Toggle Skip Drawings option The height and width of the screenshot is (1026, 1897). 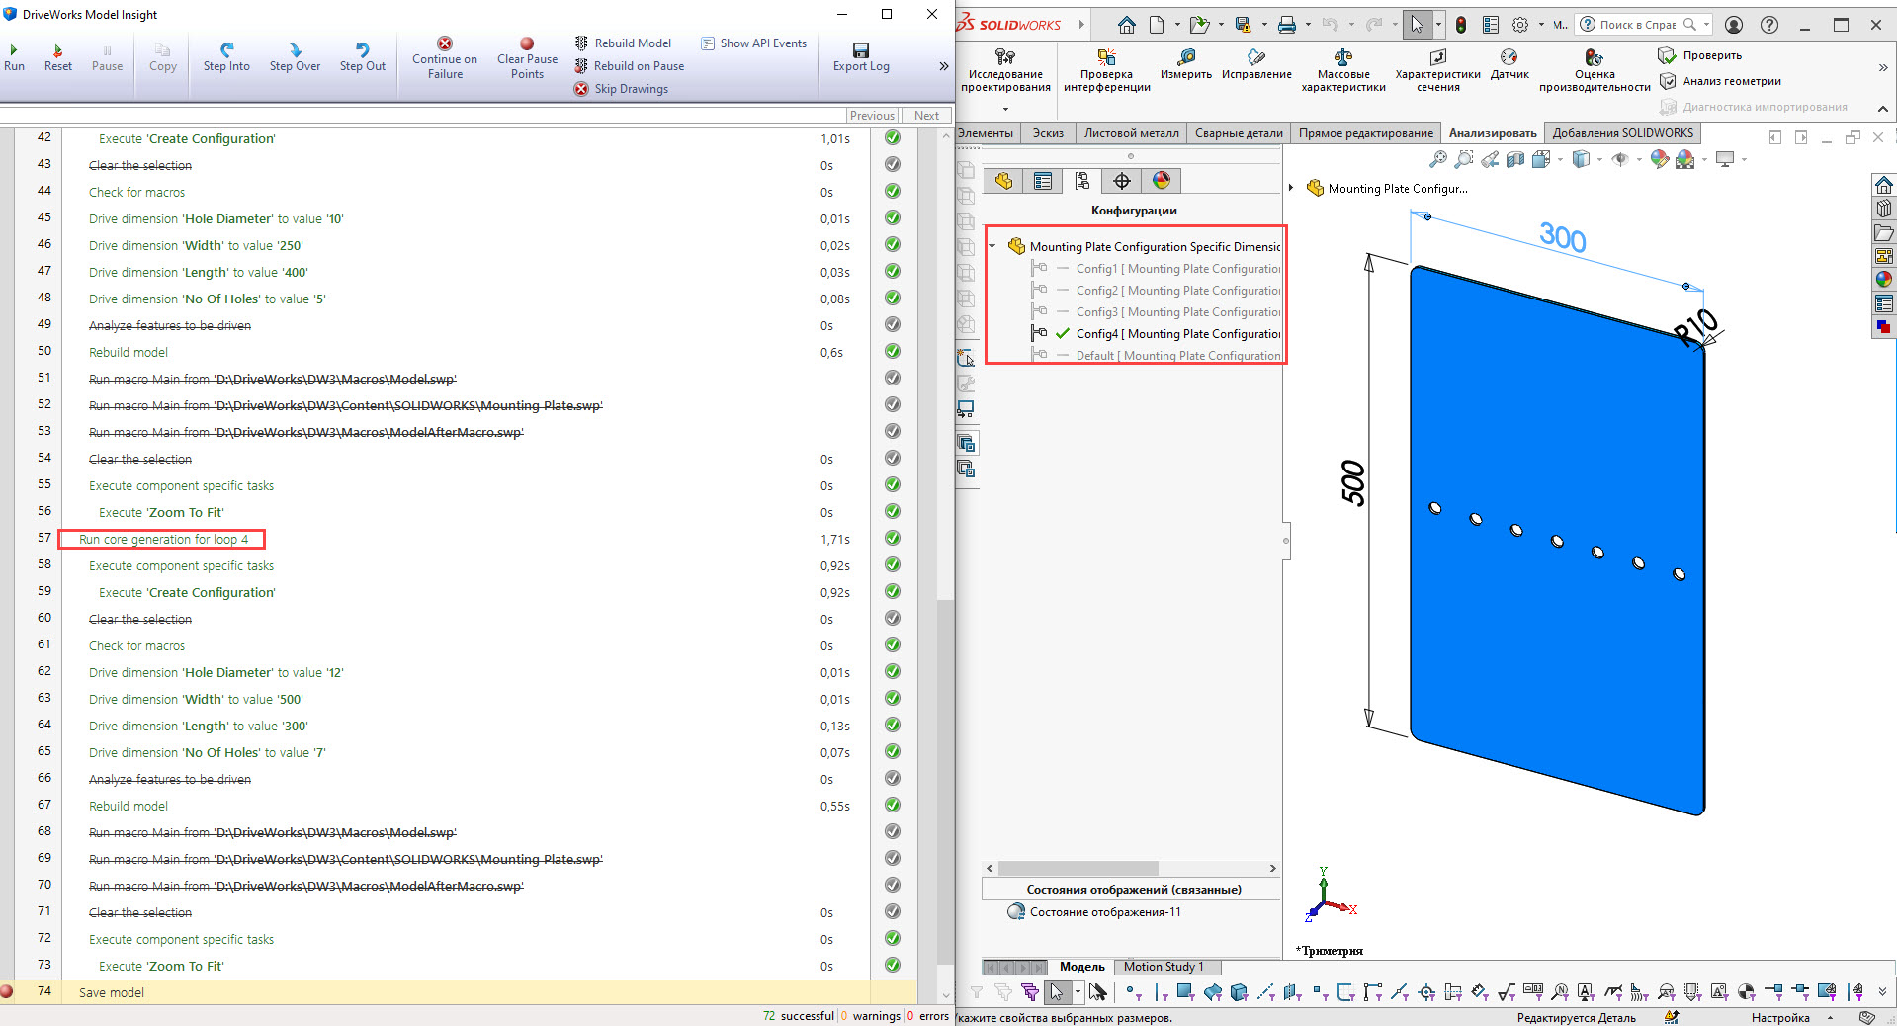click(x=622, y=89)
